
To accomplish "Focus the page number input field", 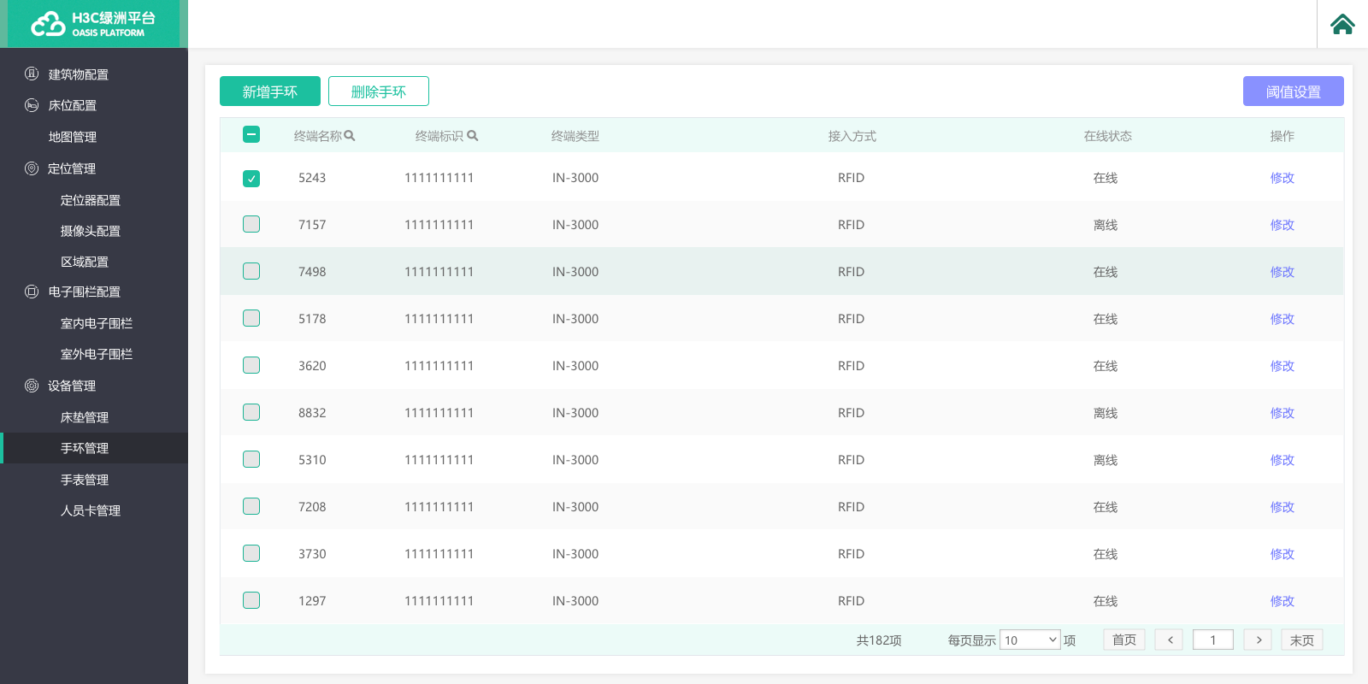I will point(1213,640).
